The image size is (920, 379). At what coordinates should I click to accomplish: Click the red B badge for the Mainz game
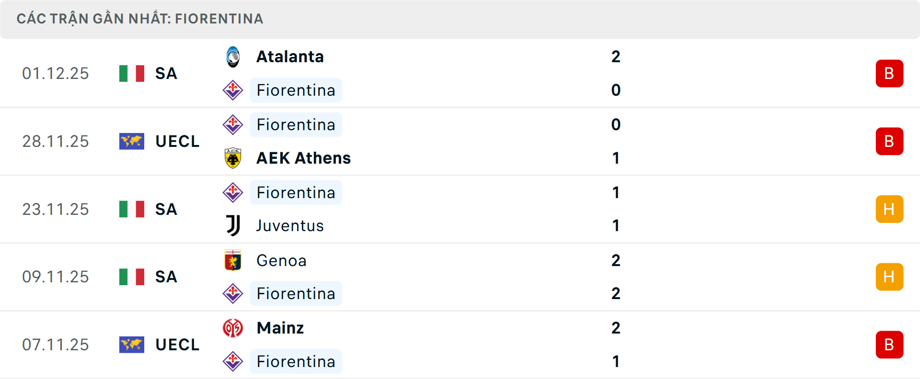pyautogui.click(x=890, y=345)
